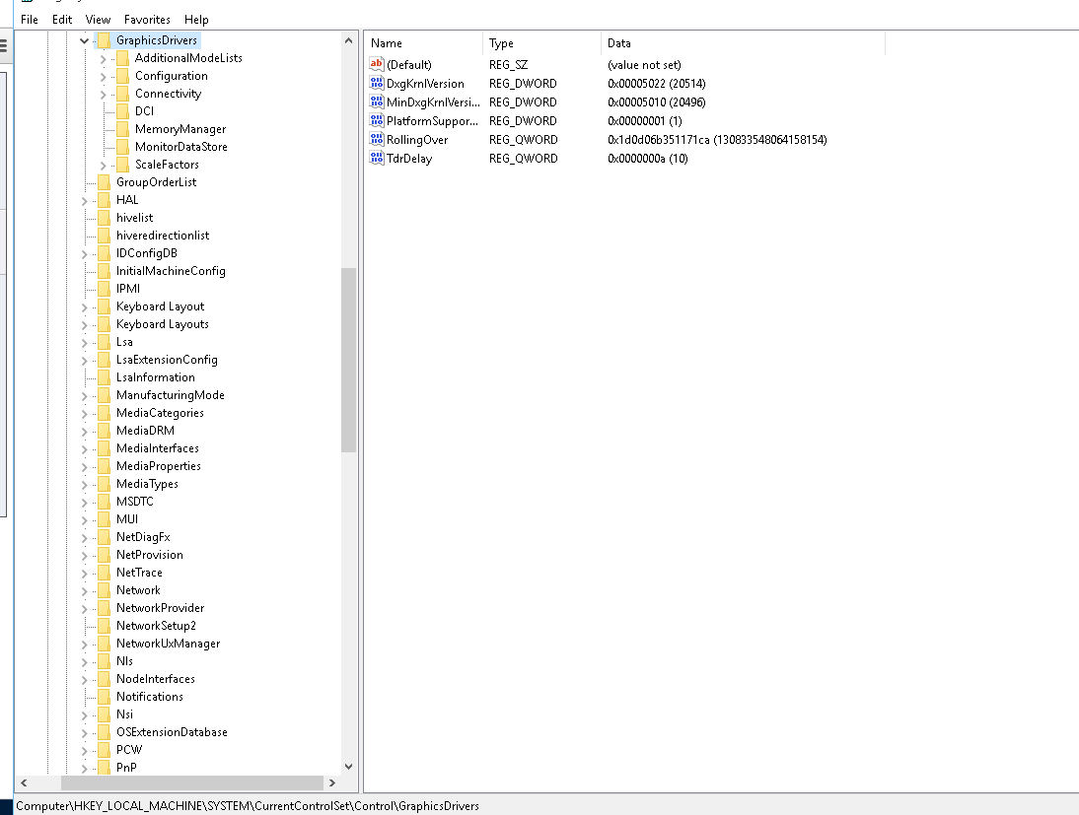Click the MinDxgKrnlVersion binary value icon
The image size is (1079, 815).
tap(377, 102)
